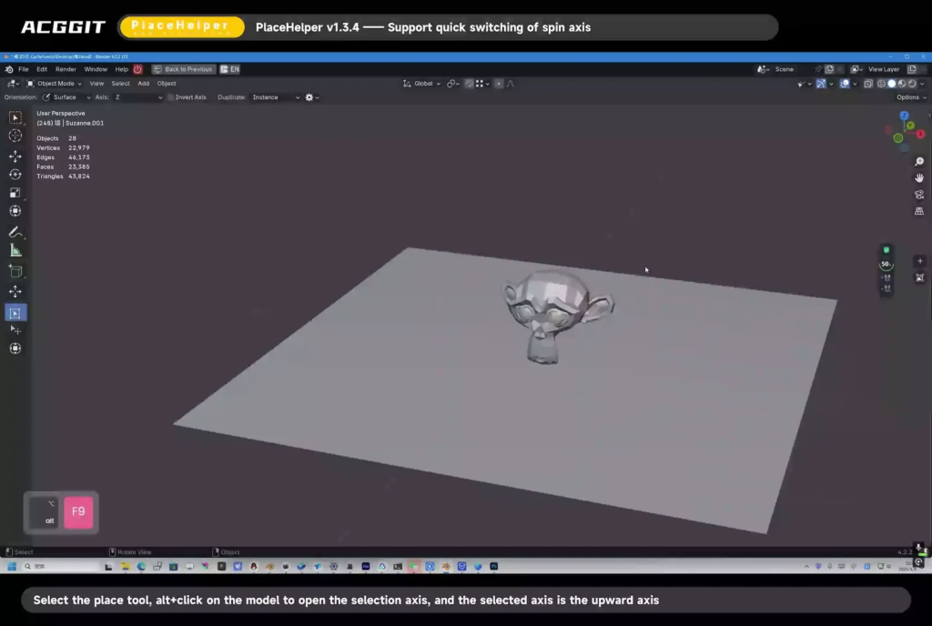Toggle the show gizmo button
Viewport: 932px width, 626px height.
[821, 84]
